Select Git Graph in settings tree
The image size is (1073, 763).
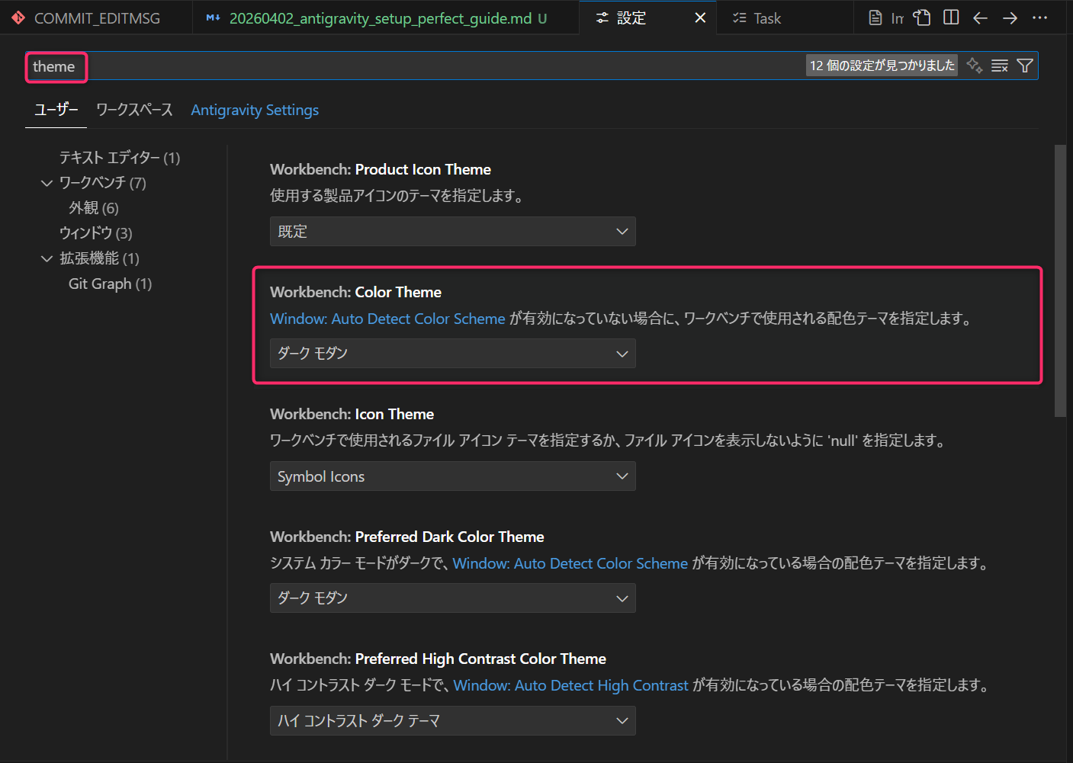click(110, 284)
